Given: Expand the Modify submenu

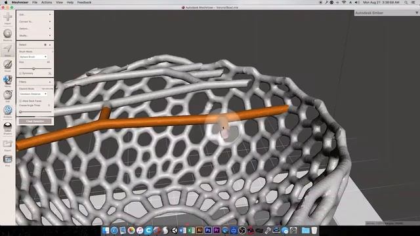Looking at the screenshot, I should point(35,35).
